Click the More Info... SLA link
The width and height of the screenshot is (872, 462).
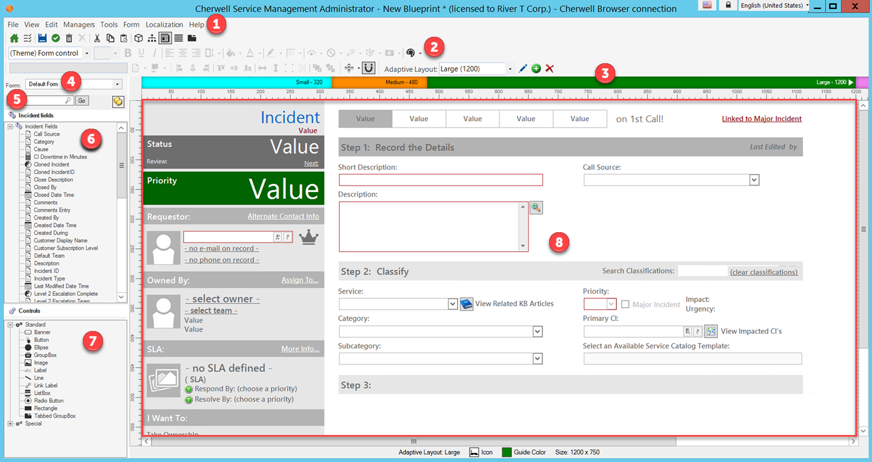[x=300, y=349]
